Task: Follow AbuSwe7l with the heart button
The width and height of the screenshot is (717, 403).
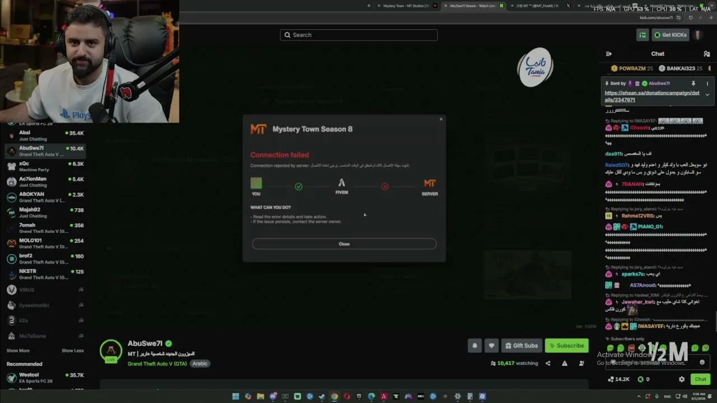Action: click(491, 345)
